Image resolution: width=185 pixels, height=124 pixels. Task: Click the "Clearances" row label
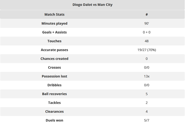54,112
